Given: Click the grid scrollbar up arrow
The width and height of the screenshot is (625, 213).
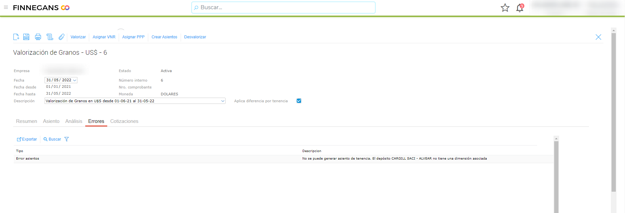Looking at the screenshot, I should (556, 139).
